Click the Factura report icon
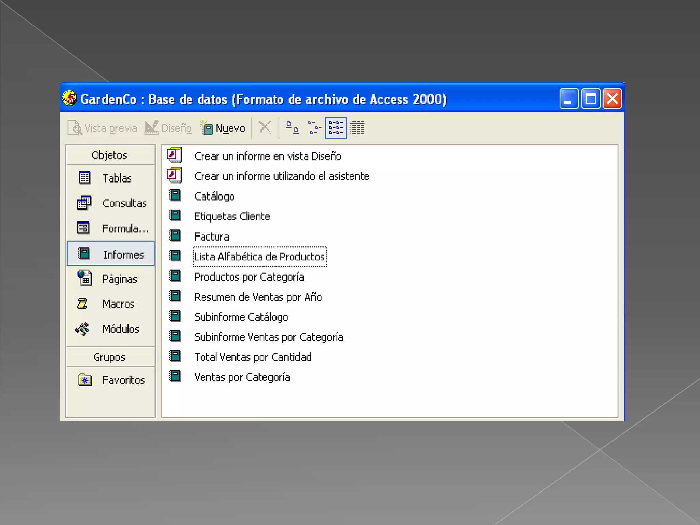This screenshot has width=700, height=525. tap(175, 235)
